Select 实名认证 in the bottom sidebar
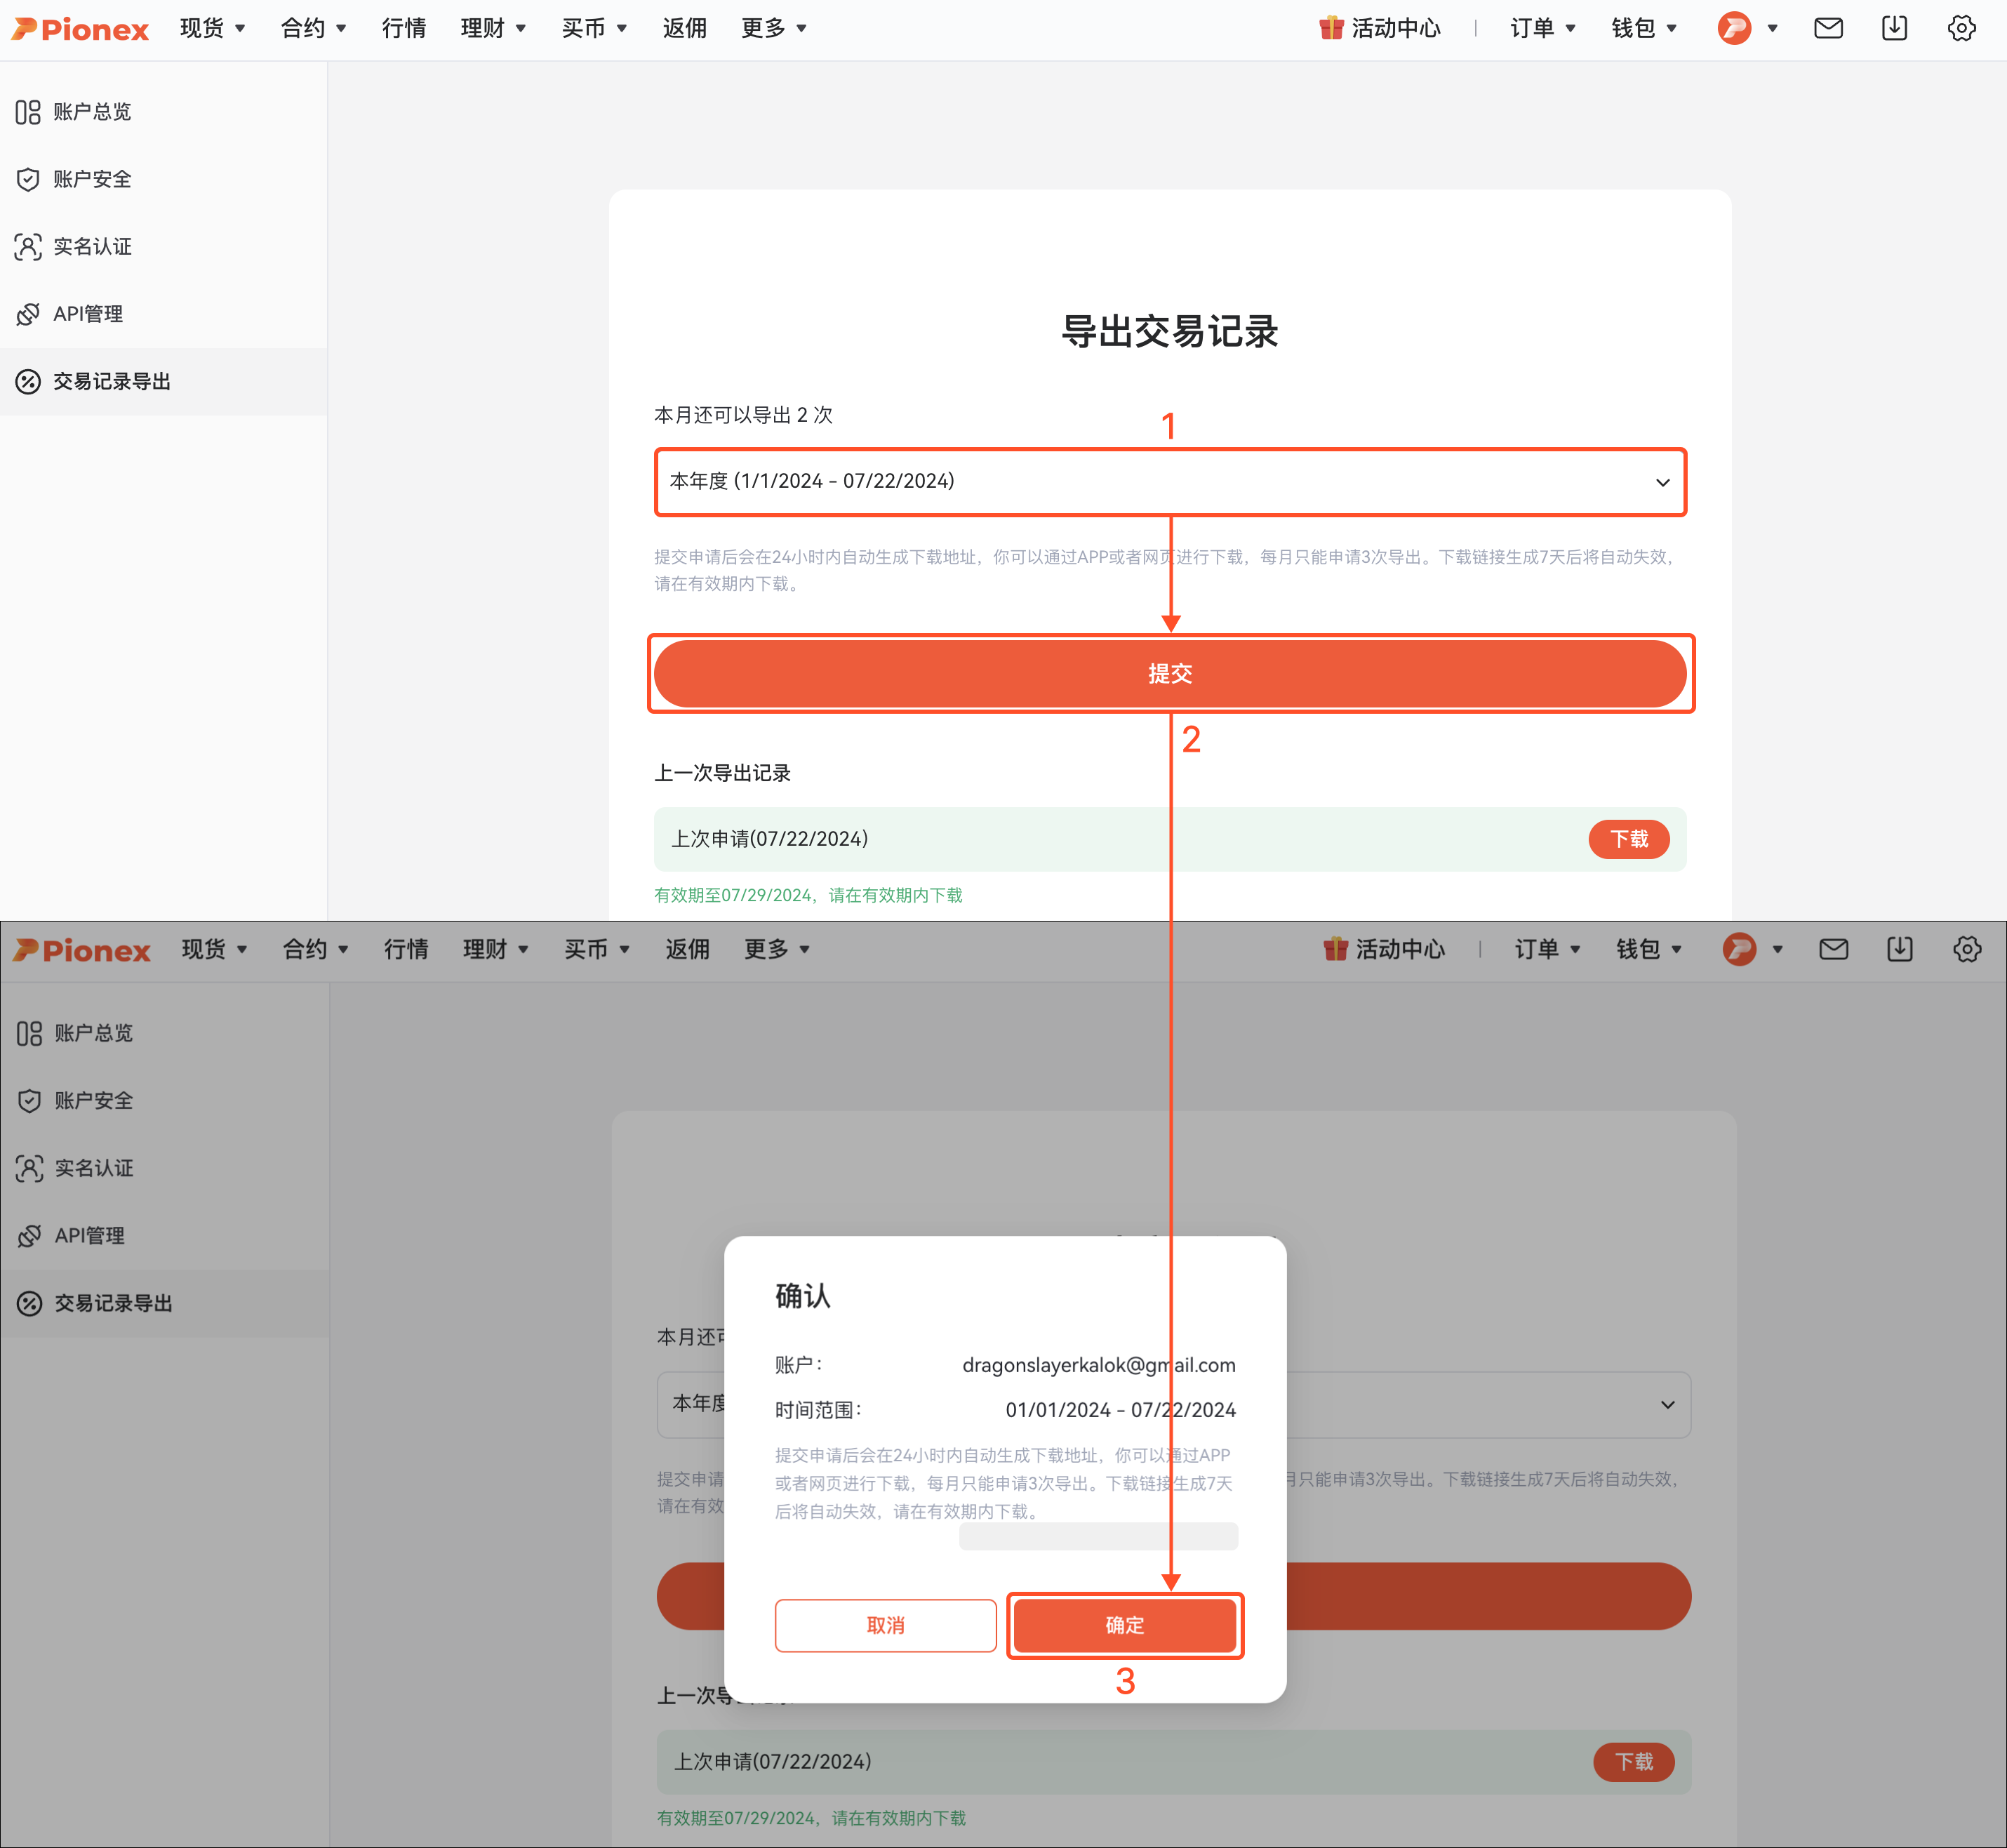The height and width of the screenshot is (1848, 2007). tap(164, 1168)
